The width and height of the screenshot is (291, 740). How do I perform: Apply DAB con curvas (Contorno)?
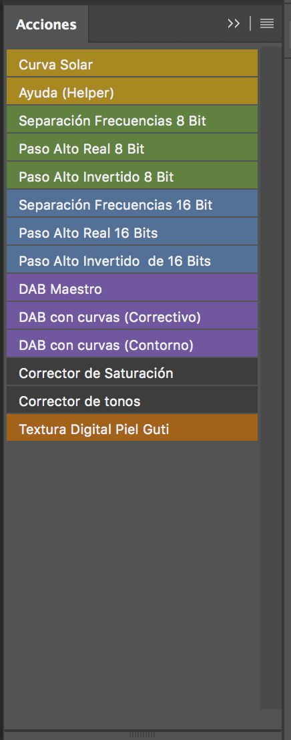click(132, 343)
